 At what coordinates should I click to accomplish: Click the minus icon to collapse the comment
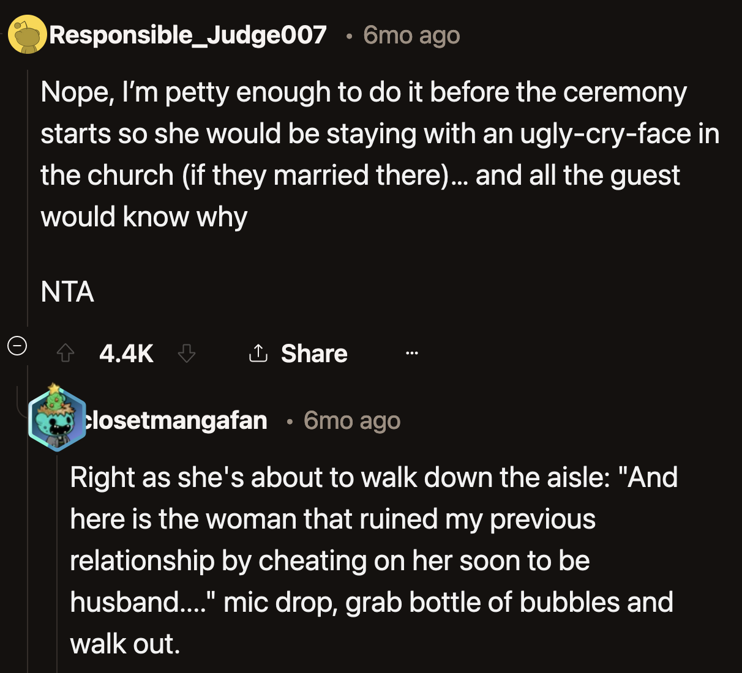[x=18, y=346]
